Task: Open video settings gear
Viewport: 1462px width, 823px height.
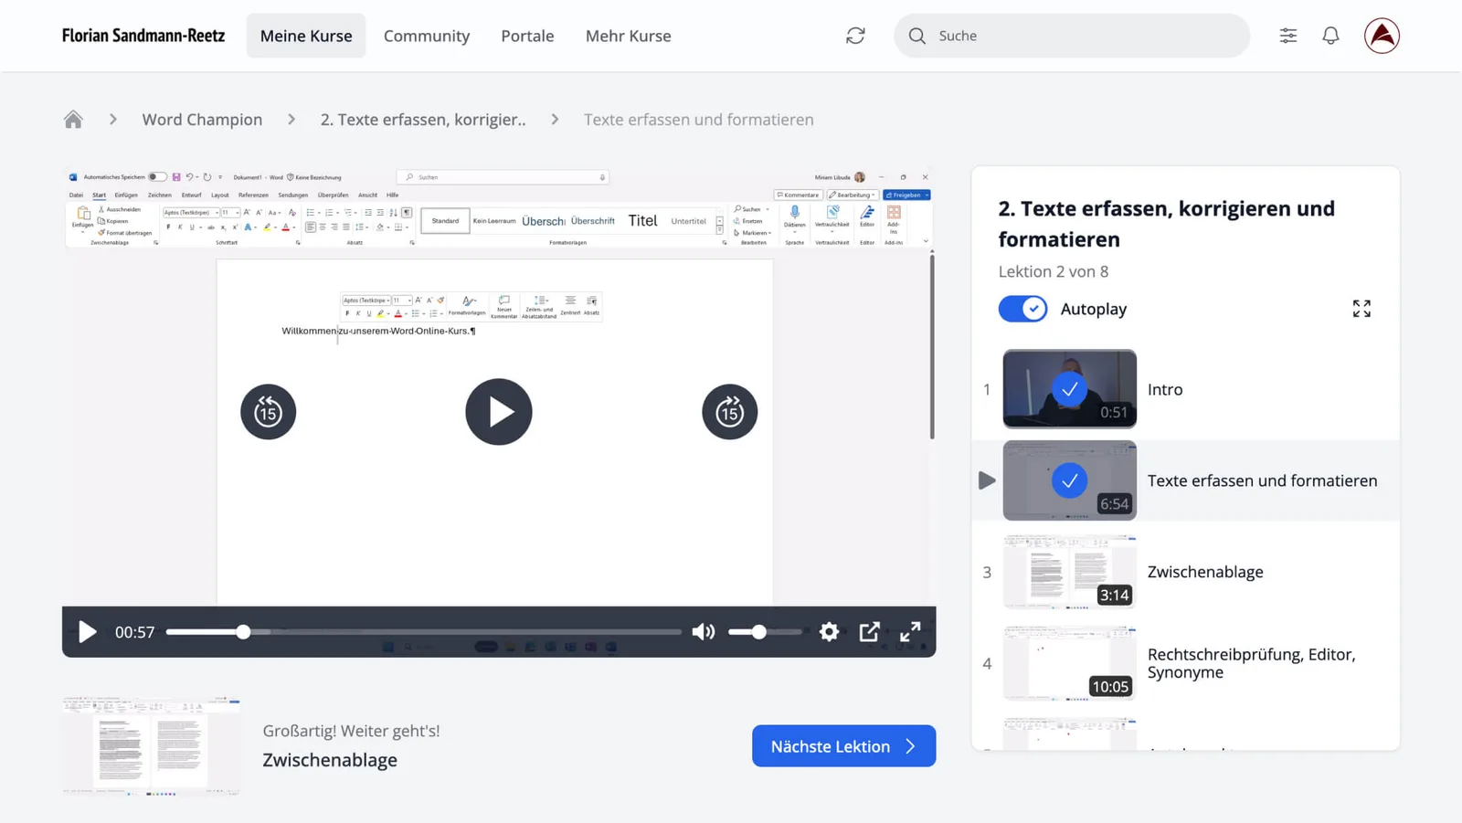Action: (829, 632)
